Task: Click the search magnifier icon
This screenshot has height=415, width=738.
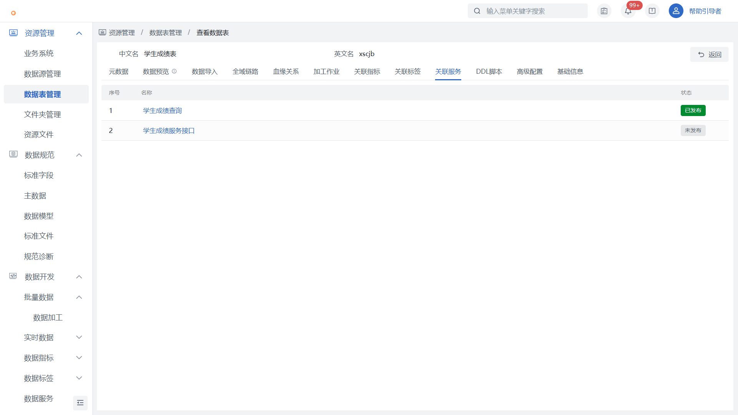Action: point(477,11)
